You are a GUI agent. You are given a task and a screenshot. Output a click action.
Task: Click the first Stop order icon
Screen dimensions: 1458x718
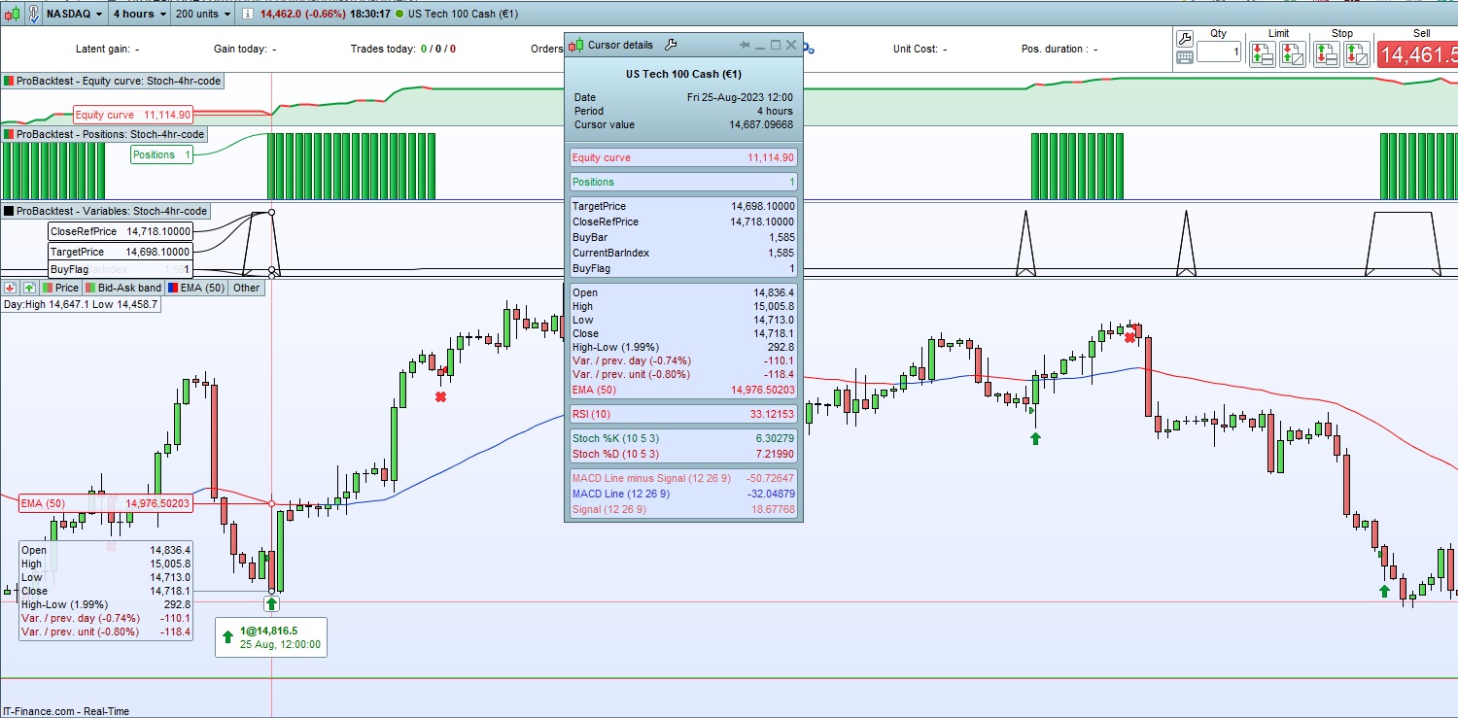tap(1327, 54)
